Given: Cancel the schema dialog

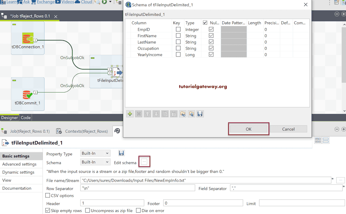Looking at the screenshot, I should [289, 129].
